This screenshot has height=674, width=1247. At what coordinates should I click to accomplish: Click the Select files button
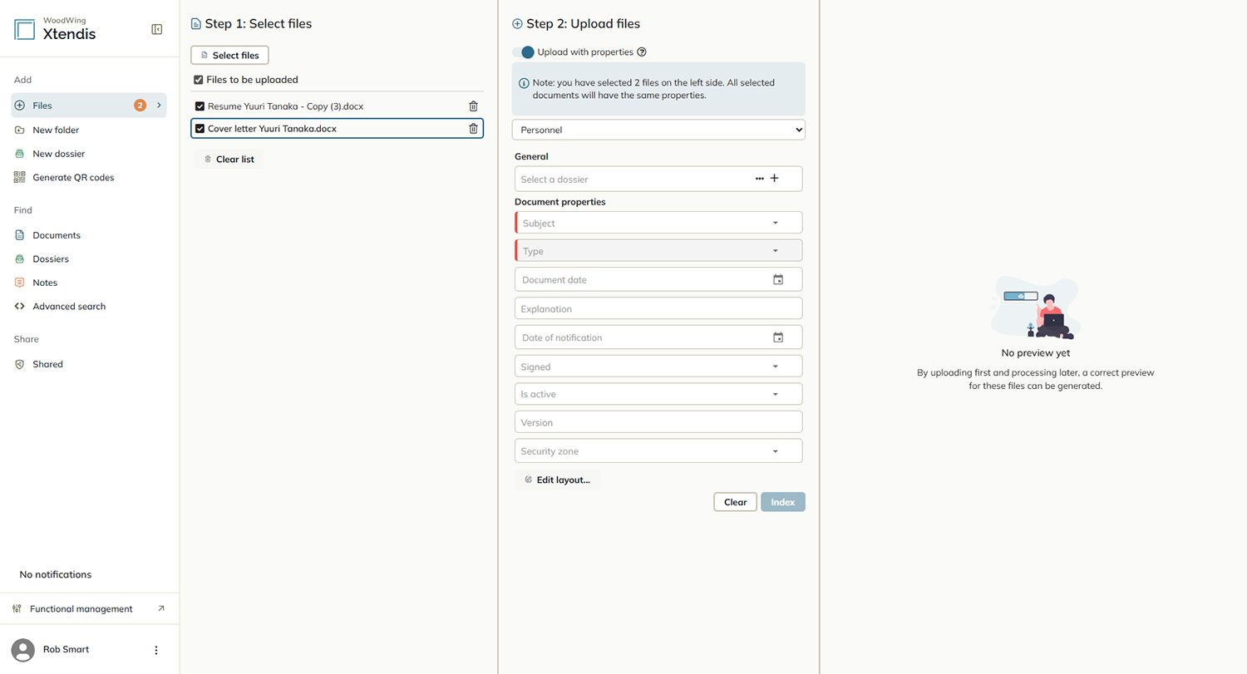coord(229,56)
